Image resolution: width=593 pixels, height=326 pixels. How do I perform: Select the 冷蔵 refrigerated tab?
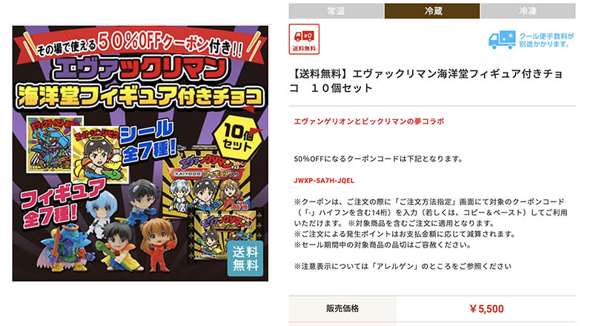pos(432,11)
